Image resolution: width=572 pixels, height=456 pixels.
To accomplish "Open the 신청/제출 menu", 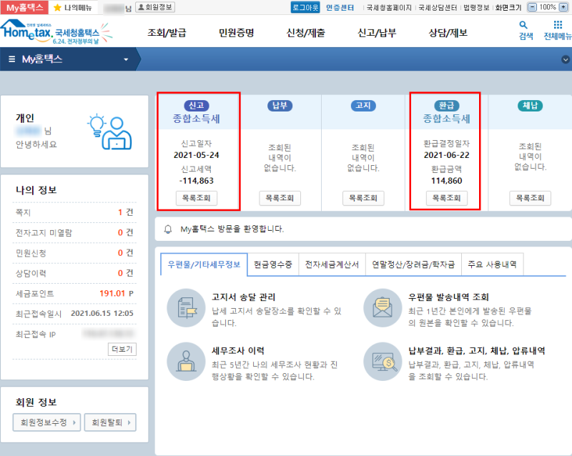I will point(306,33).
